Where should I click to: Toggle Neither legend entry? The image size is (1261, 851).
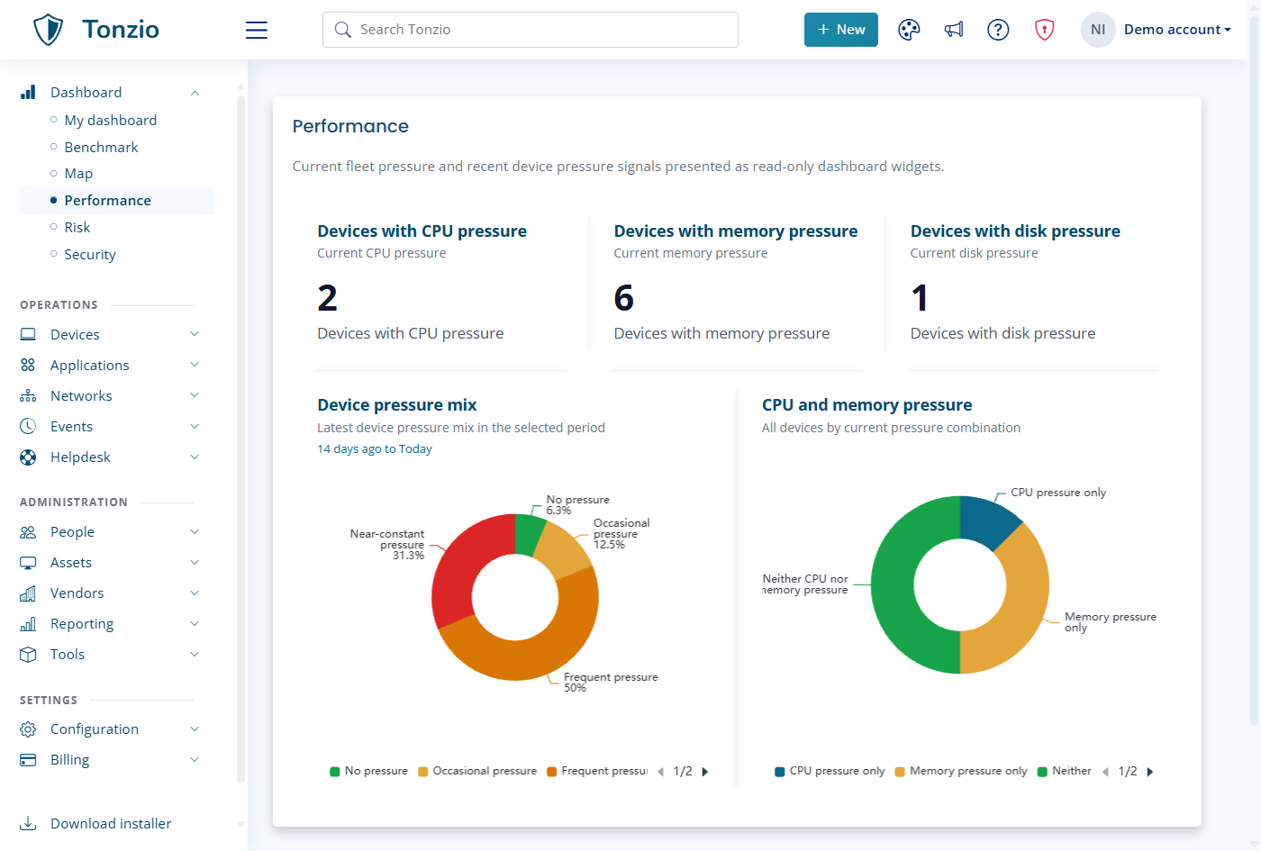[1065, 771]
